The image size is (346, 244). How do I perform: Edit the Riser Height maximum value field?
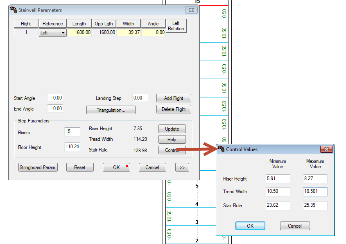315,178
